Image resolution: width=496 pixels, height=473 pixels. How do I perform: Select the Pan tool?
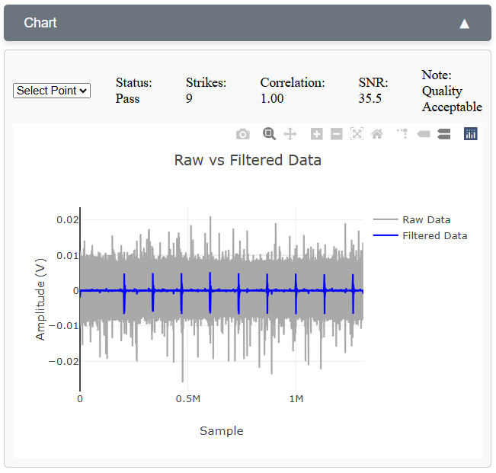click(290, 134)
